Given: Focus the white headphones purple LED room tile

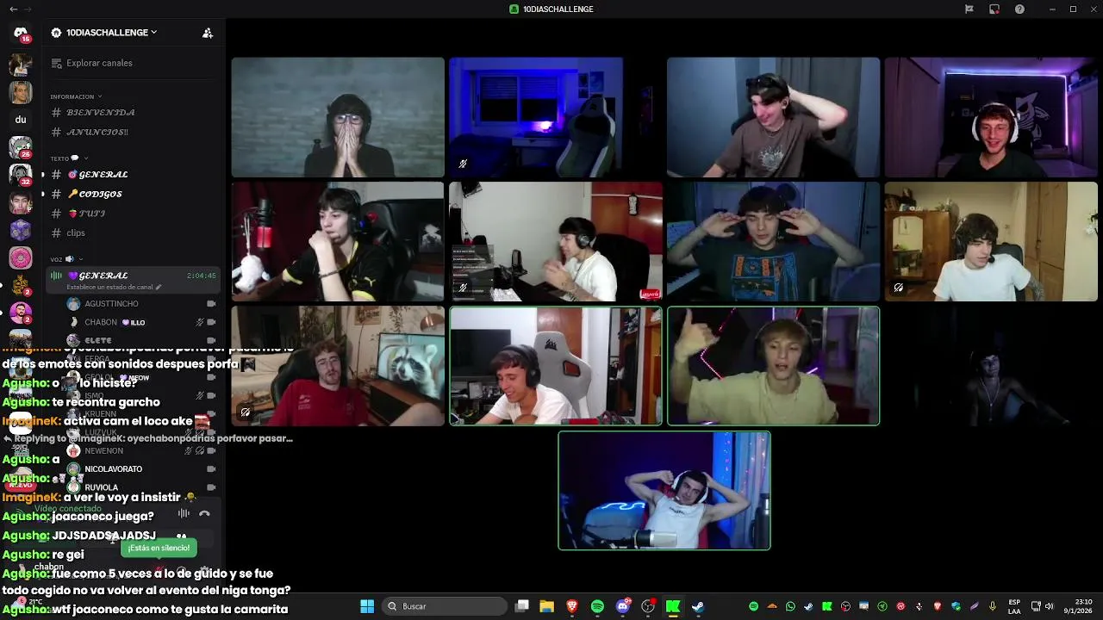Looking at the screenshot, I should pos(991,117).
